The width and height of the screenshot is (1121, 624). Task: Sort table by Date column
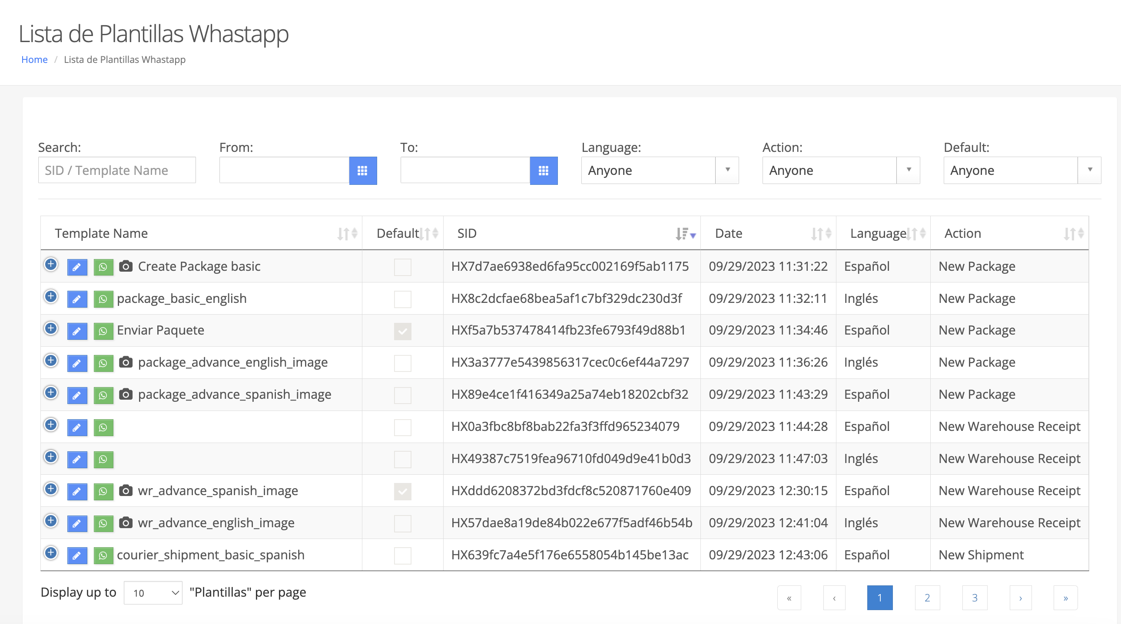(768, 233)
